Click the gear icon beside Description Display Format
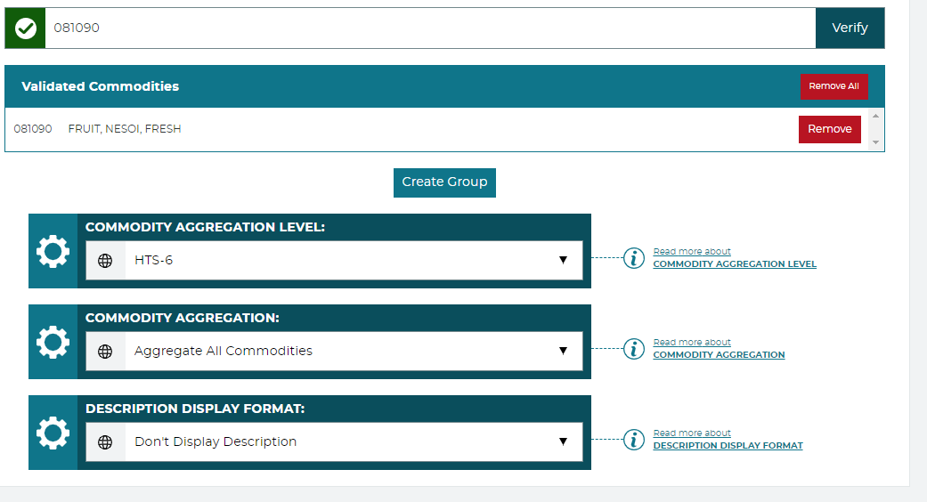The width and height of the screenshot is (927, 502). tap(53, 433)
